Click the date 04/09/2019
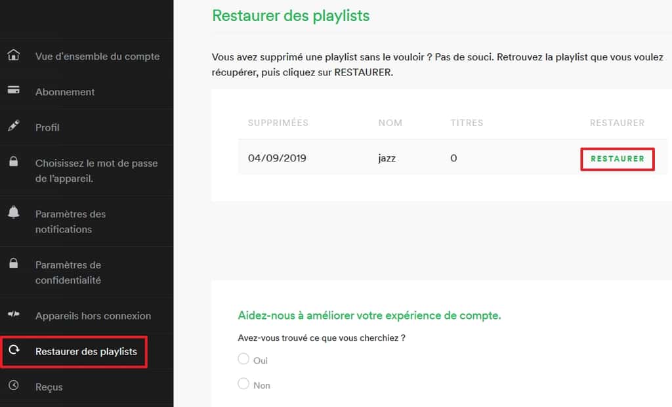This screenshot has width=672, height=407. [277, 158]
